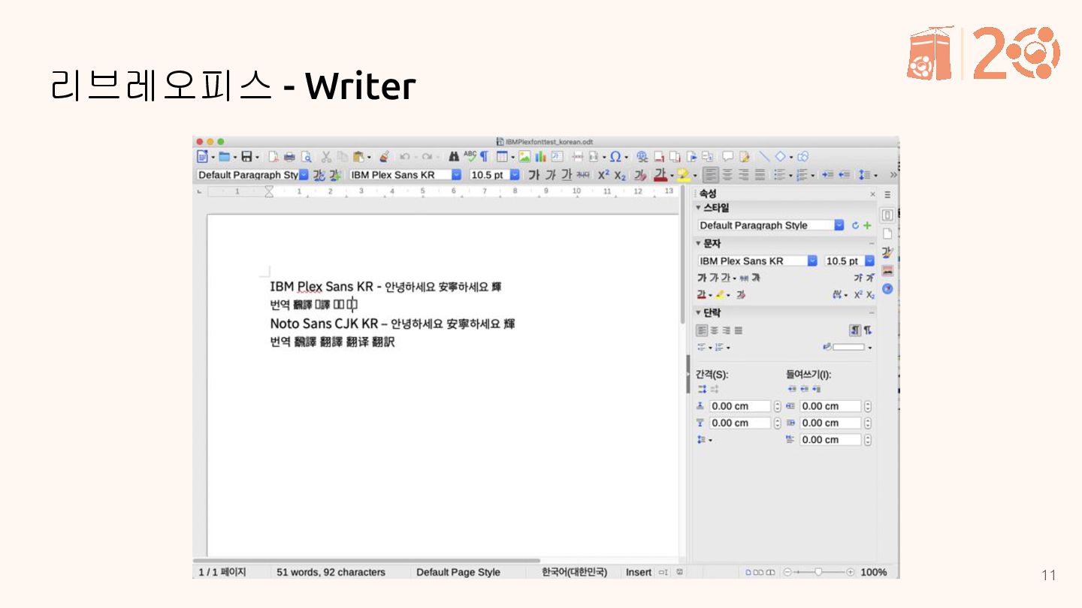
Task: Toggle Underline 가 in formatting toolbar
Action: point(566,175)
